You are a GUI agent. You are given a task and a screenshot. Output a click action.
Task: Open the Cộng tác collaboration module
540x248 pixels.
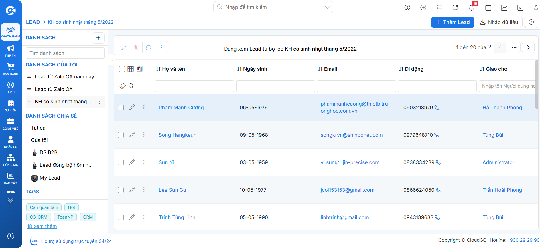tap(11, 160)
